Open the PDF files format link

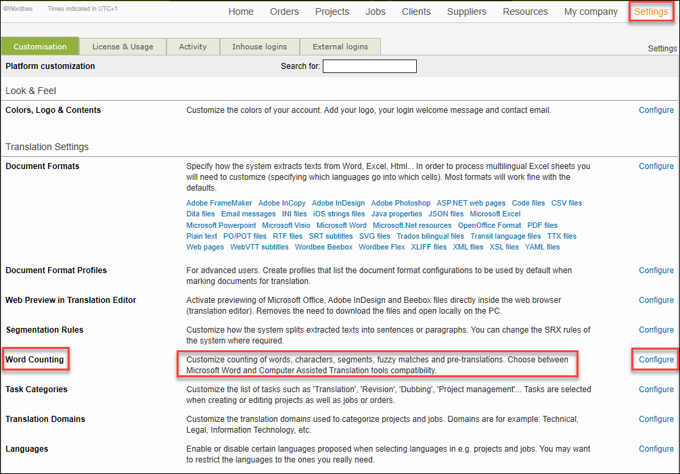[x=542, y=225]
